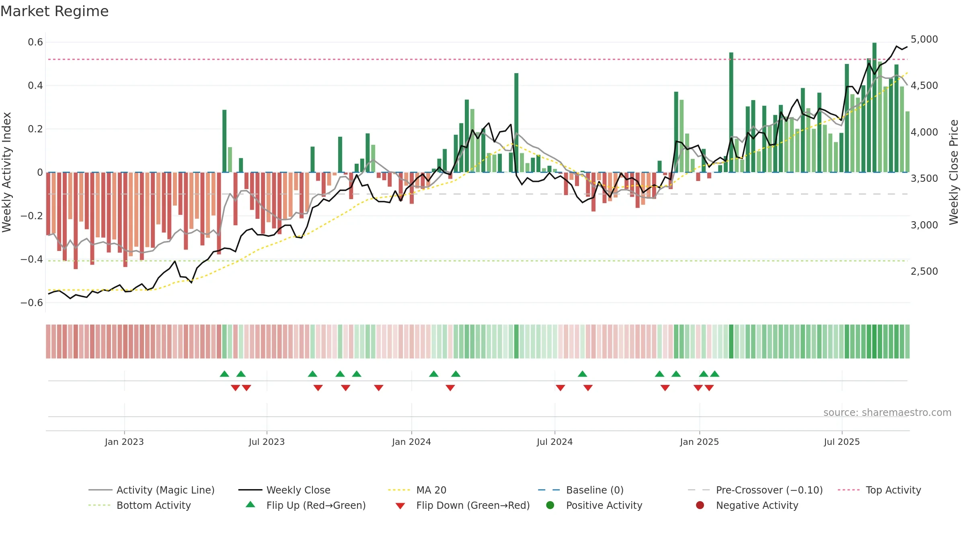This screenshot has width=965, height=543.
Task: Toggle the MA 20 legend entry
Action: [417, 490]
